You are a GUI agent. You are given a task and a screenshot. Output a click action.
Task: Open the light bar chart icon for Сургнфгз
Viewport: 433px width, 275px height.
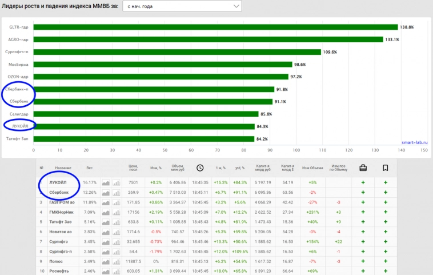[117, 241]
